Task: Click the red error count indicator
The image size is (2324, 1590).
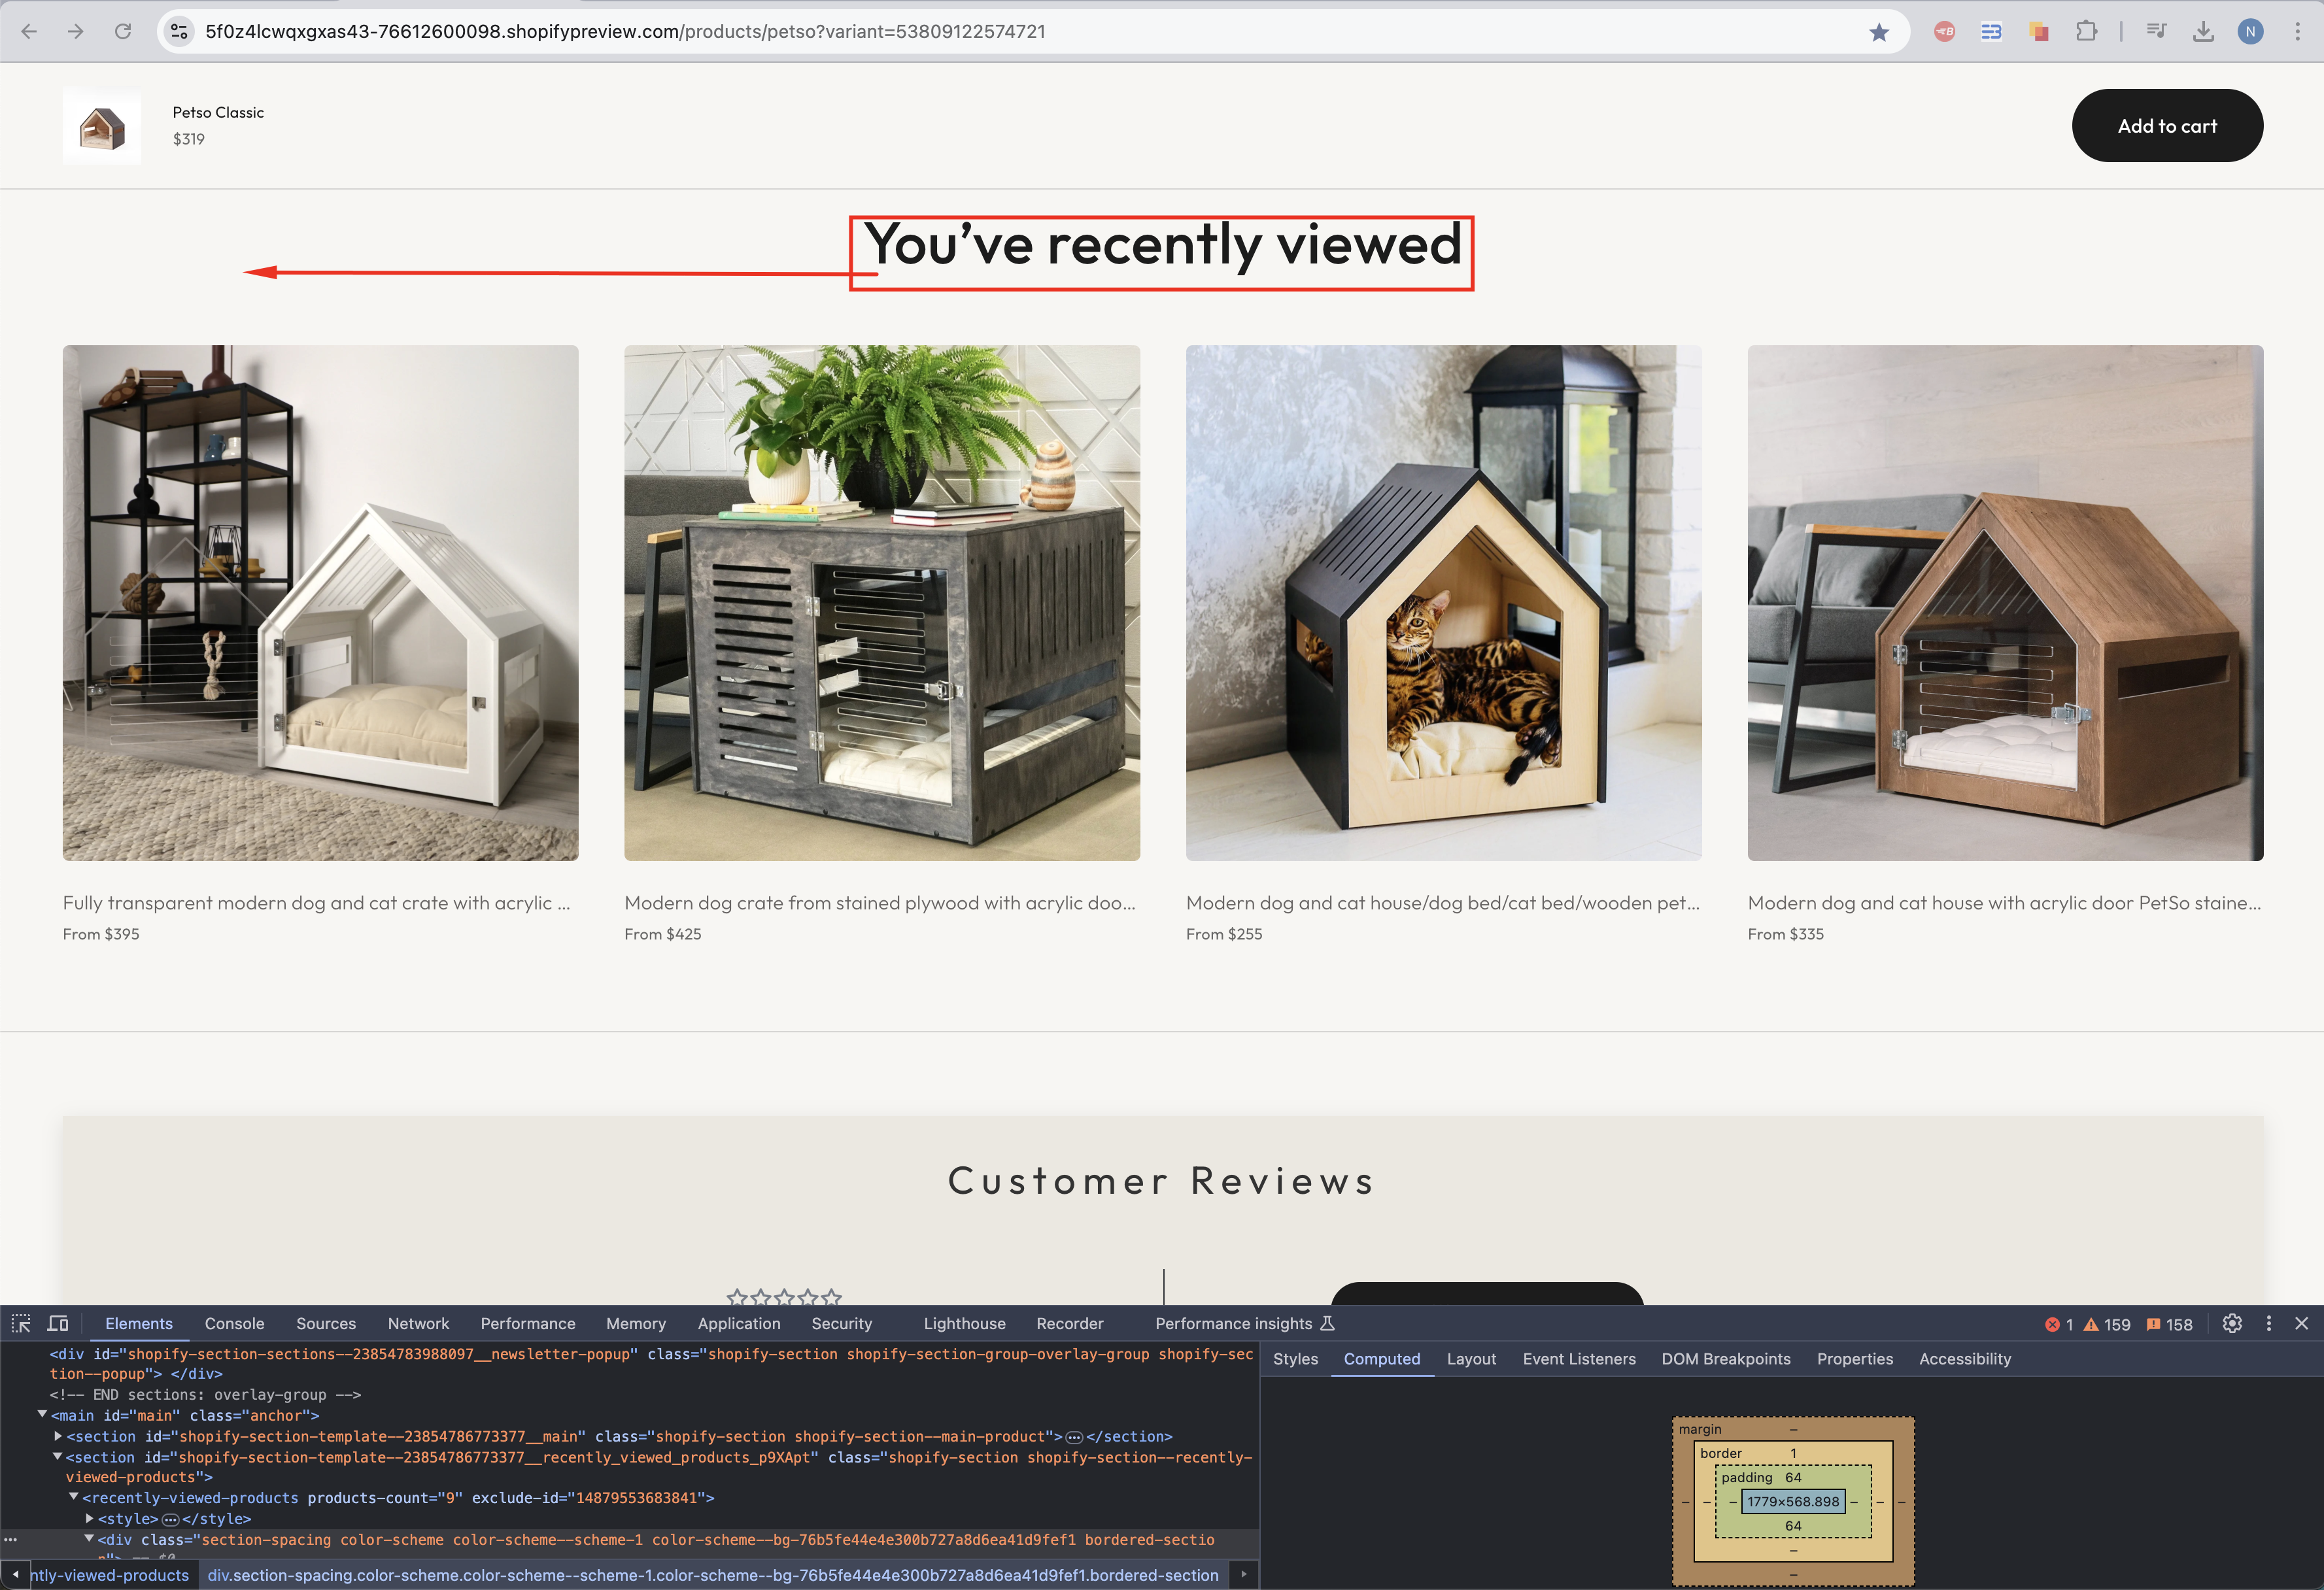Action: [x=2059, y=1324]
